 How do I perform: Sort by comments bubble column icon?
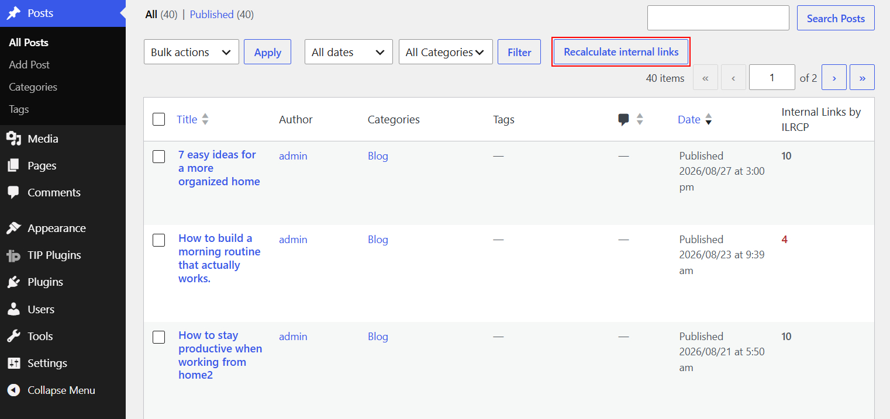click(624, 119)
